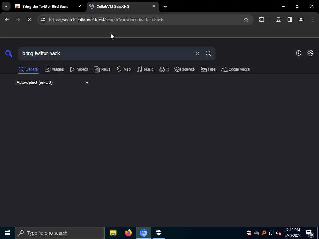
Task: View site information icon in the address bar
Action: click(x=42, y=20)
